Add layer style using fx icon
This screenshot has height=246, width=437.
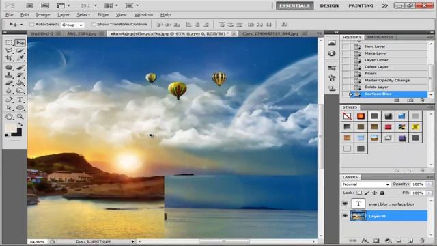point(365,241)
